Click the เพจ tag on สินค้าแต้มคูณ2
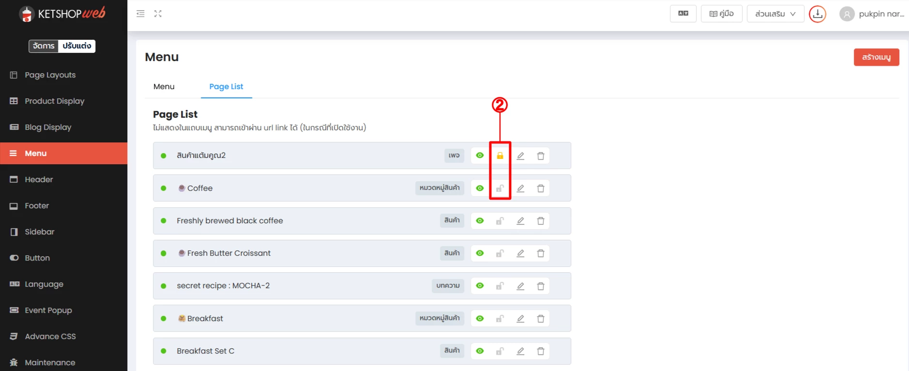Screen dimensions: 909x371 pos(454,155)
